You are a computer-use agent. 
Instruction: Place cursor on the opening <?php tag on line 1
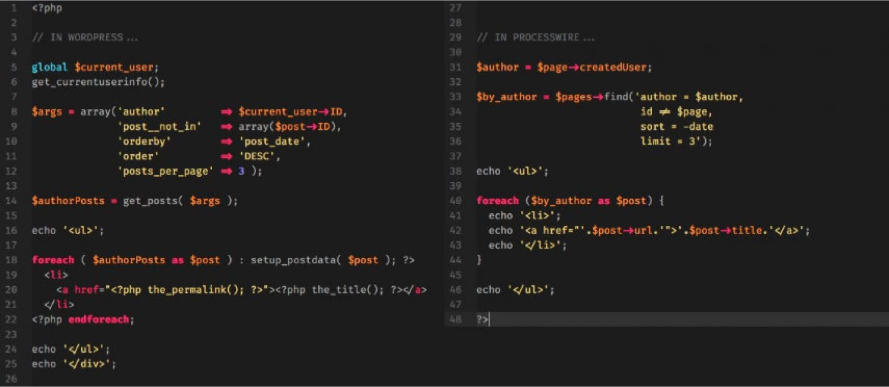click(47, 8)
